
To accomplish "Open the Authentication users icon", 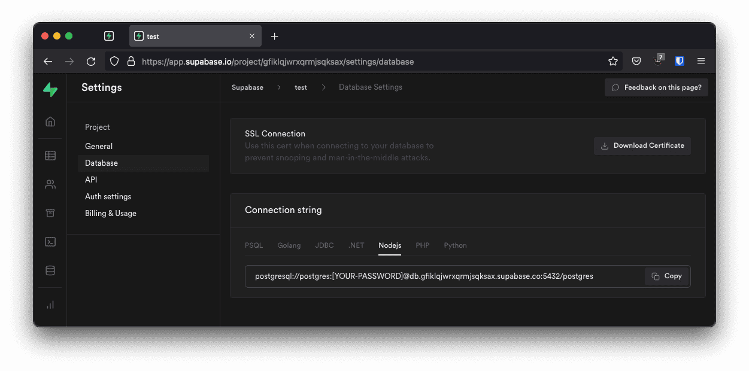I will point(50,184).
